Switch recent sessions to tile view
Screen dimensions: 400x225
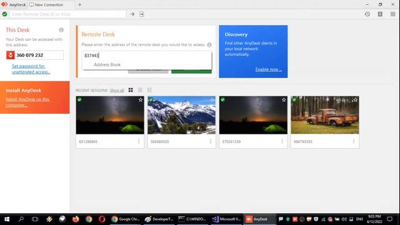[x=131, y=90]
